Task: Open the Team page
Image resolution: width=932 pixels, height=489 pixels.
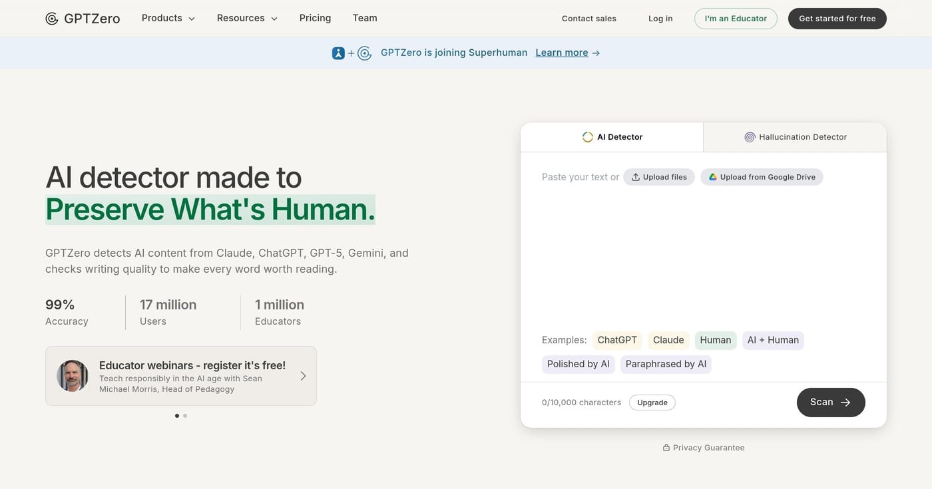Action: (365, 18)
